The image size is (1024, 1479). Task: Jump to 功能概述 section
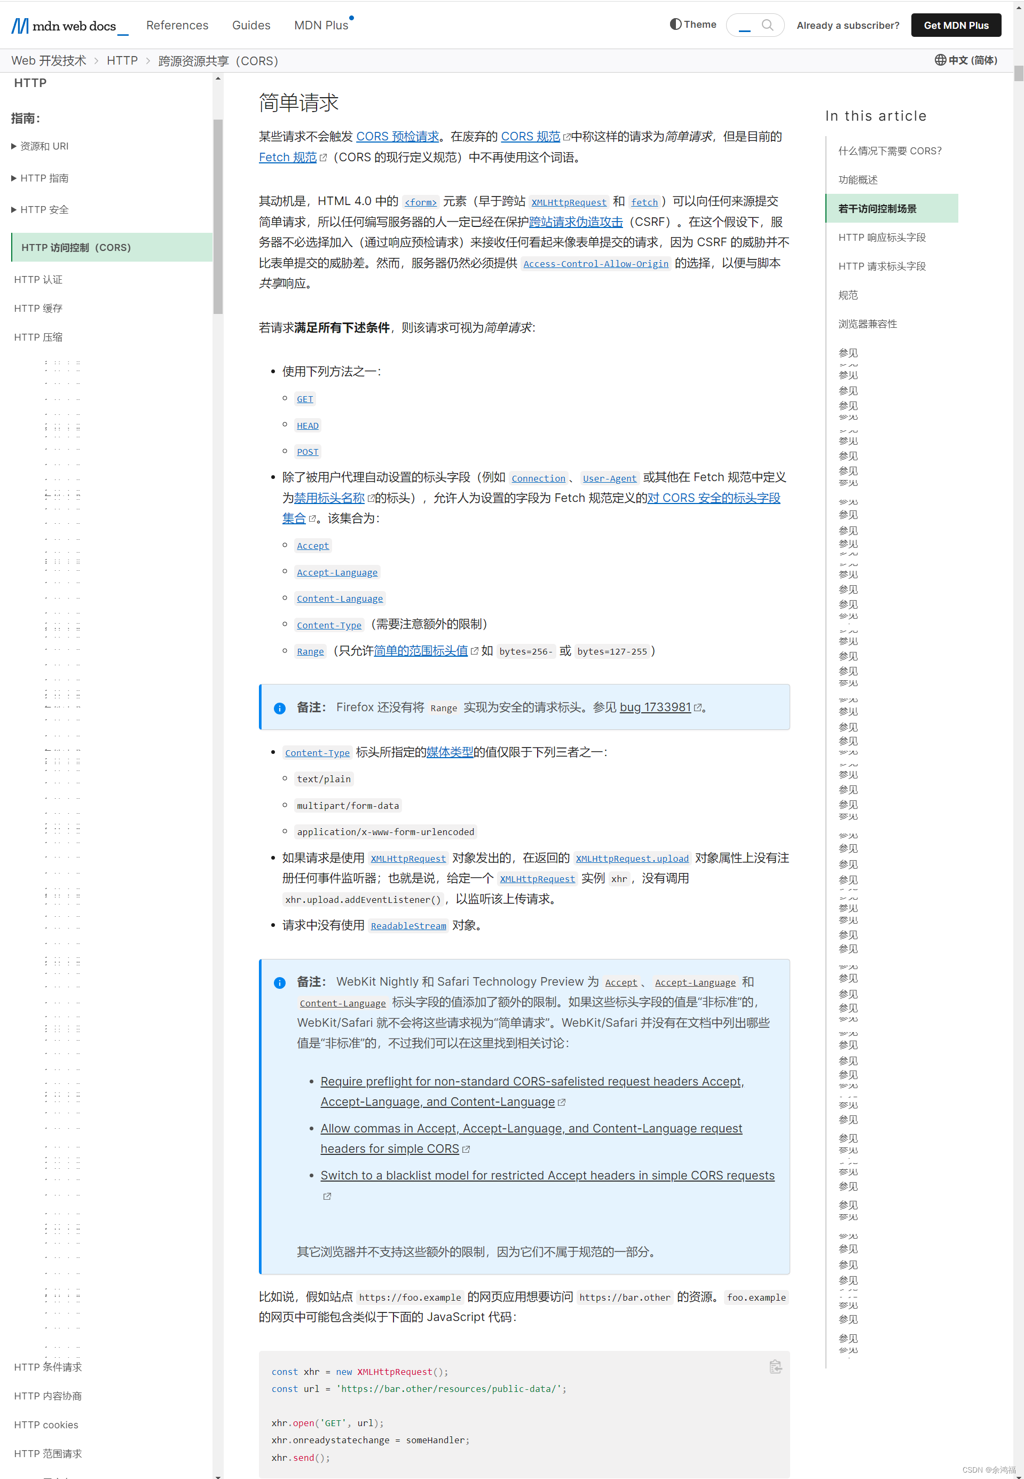tap(858, 179)
